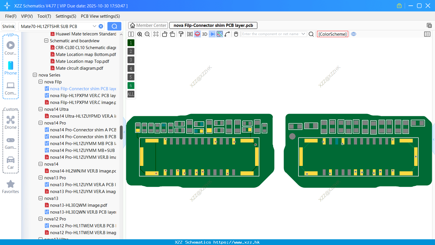Show ALL PCB layers
Image resolution: width=435 pixels, height=245 pixels.
pos(131,94)
